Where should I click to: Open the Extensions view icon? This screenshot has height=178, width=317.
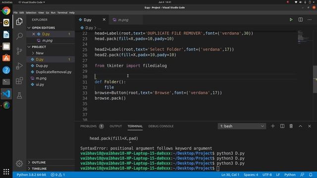[19, 81]
